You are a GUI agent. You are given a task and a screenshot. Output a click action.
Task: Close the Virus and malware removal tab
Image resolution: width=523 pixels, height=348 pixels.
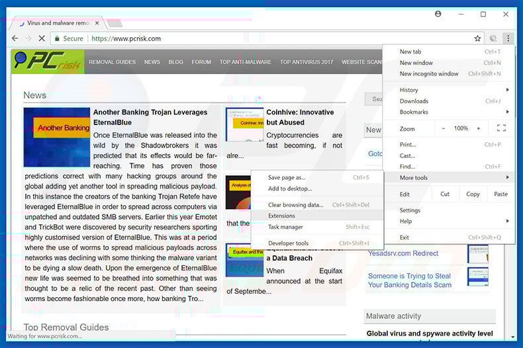pyautogui.click(x=97, y=23)
